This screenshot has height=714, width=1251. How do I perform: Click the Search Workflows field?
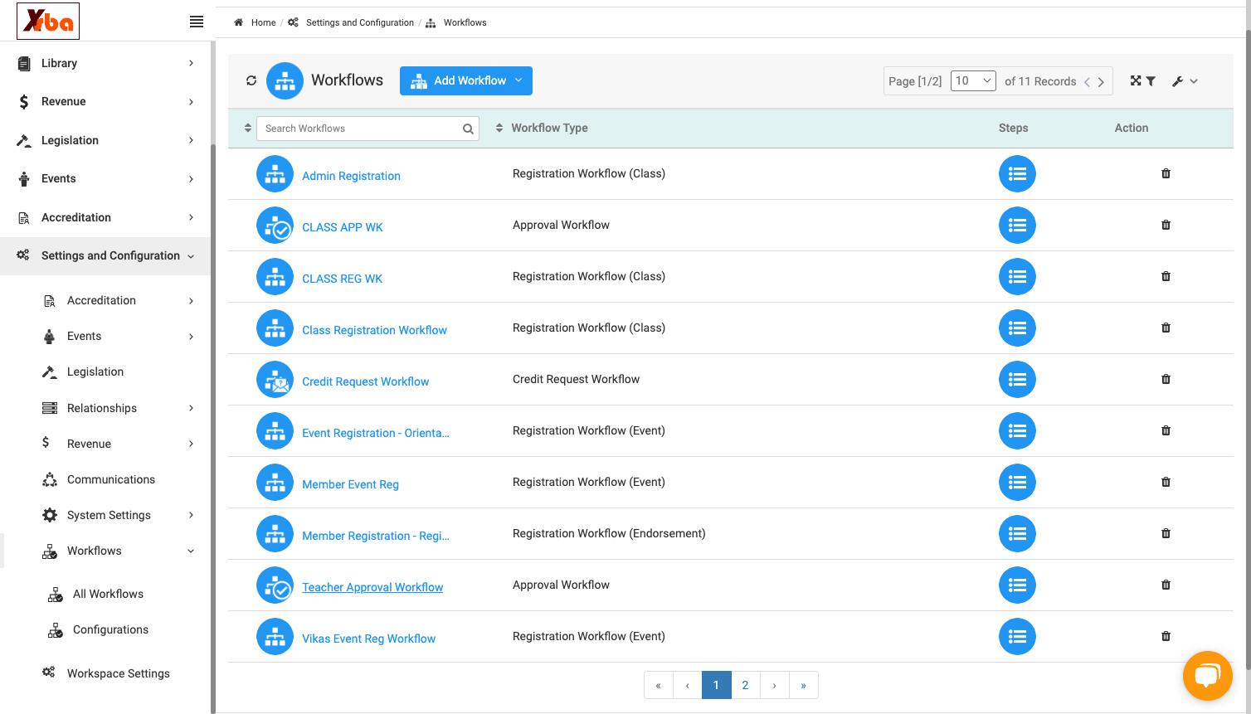(368, 129)
